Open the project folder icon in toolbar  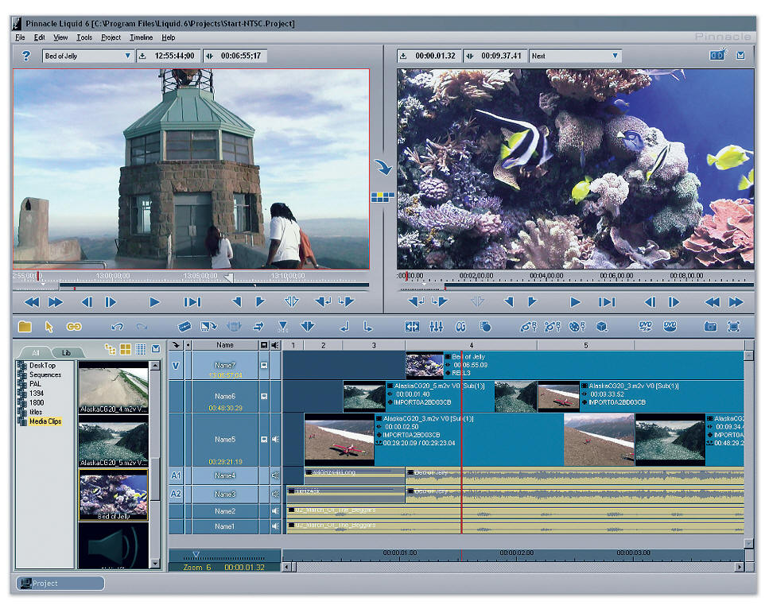(x=25, y=327)
